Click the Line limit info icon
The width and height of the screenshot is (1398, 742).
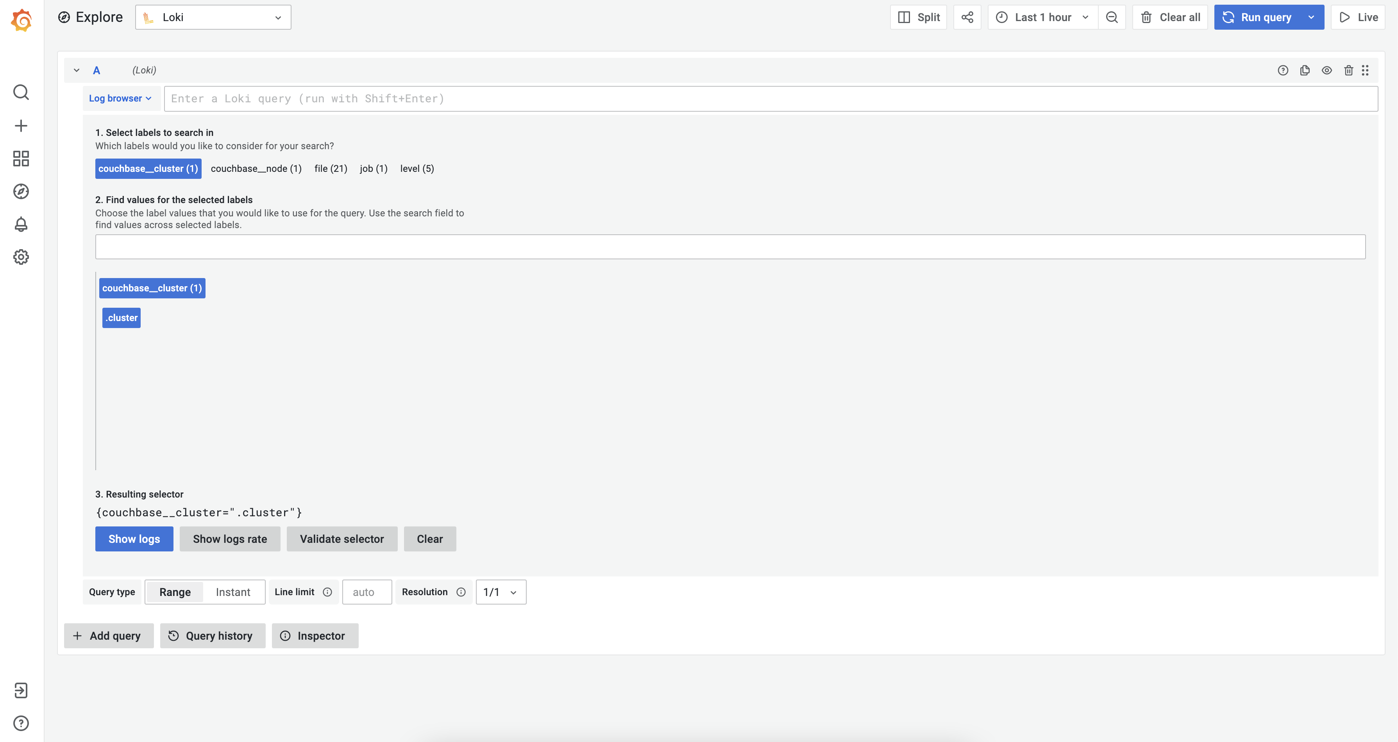point(327,592)
